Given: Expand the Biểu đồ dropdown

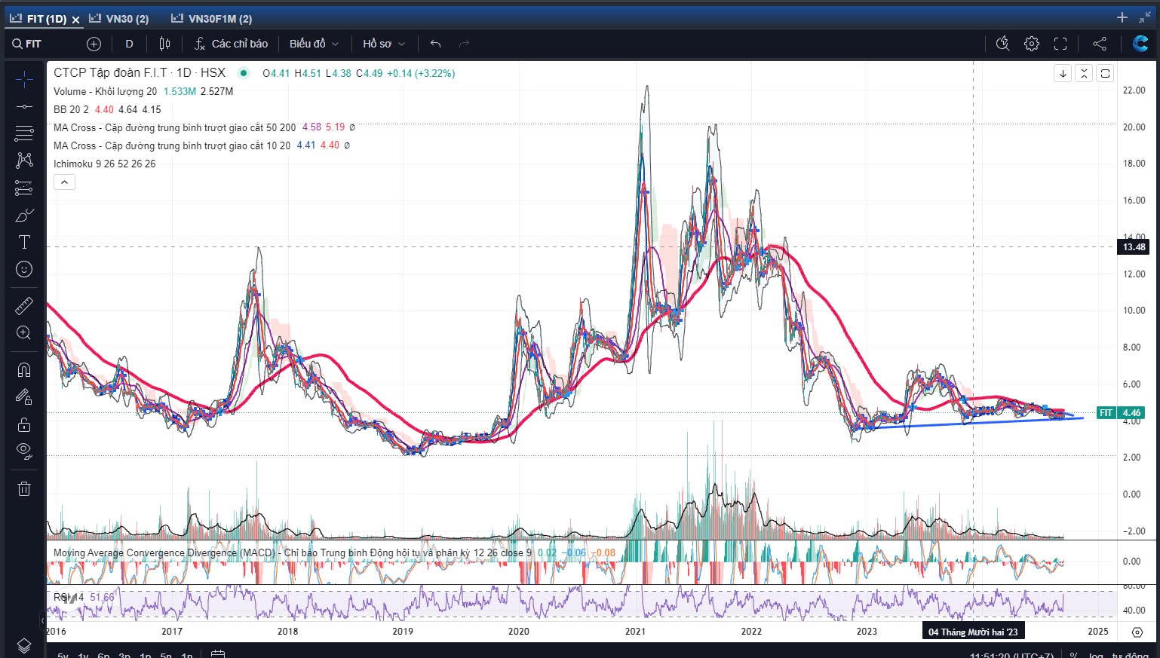Looking at the screenshot, I should 314,44.
